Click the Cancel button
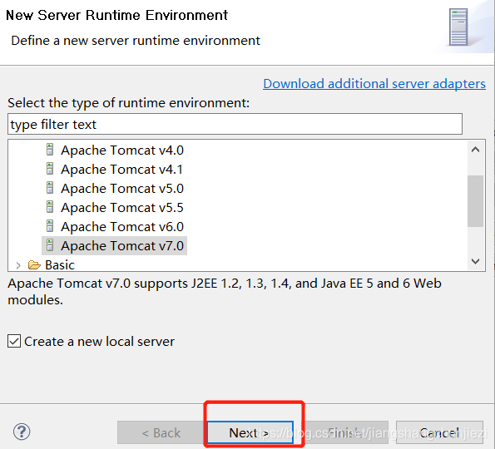Image resolution: width=495 pixels, height=449 pixels. pos(439,432)
